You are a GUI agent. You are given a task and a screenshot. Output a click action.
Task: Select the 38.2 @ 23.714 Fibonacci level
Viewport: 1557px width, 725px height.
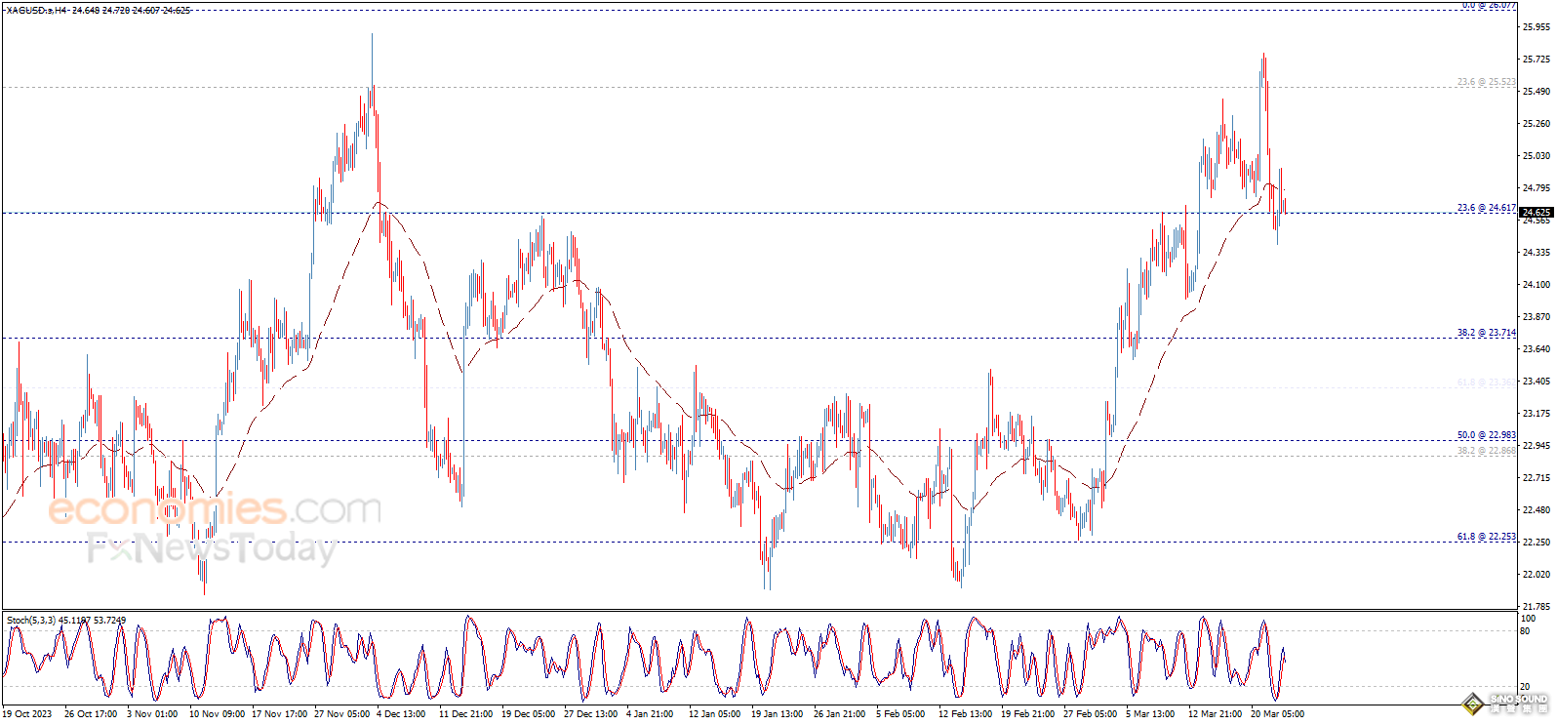1486,333
